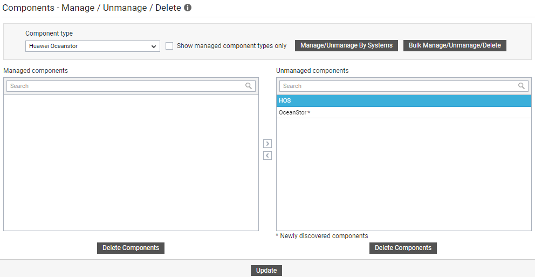Enable Show managed component types only checkbox
Viewport: 535px width, 277px height.
point(169,46)
